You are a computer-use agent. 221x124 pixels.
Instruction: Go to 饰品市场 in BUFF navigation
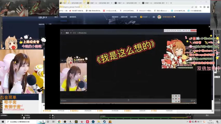click(x=64, y=17)
